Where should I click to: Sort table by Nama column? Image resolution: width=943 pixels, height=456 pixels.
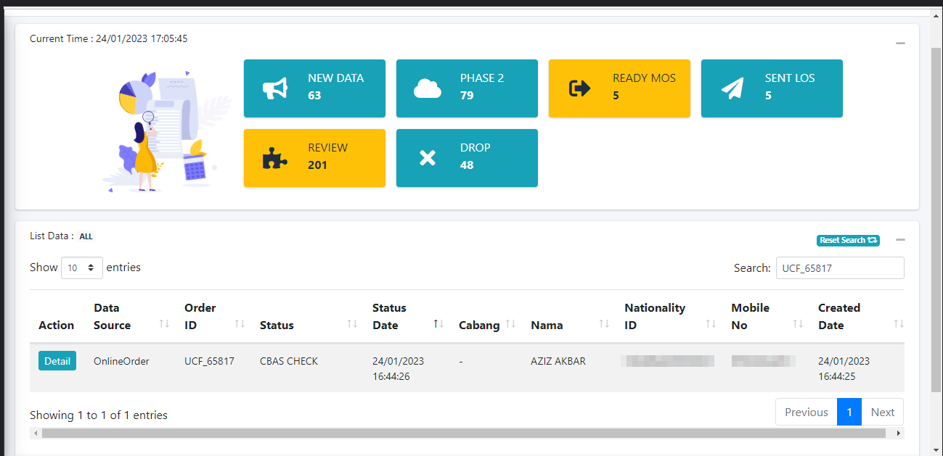(x=568, y=317)
